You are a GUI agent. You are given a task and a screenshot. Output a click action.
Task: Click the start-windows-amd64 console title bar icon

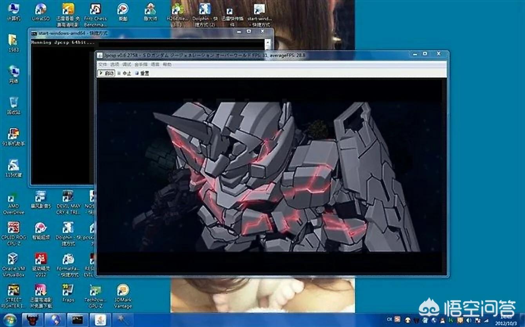point(34,33)
